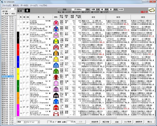Open the ヘルプ(H) menu
Screen dimensions: 157x126
coord(43,6)
